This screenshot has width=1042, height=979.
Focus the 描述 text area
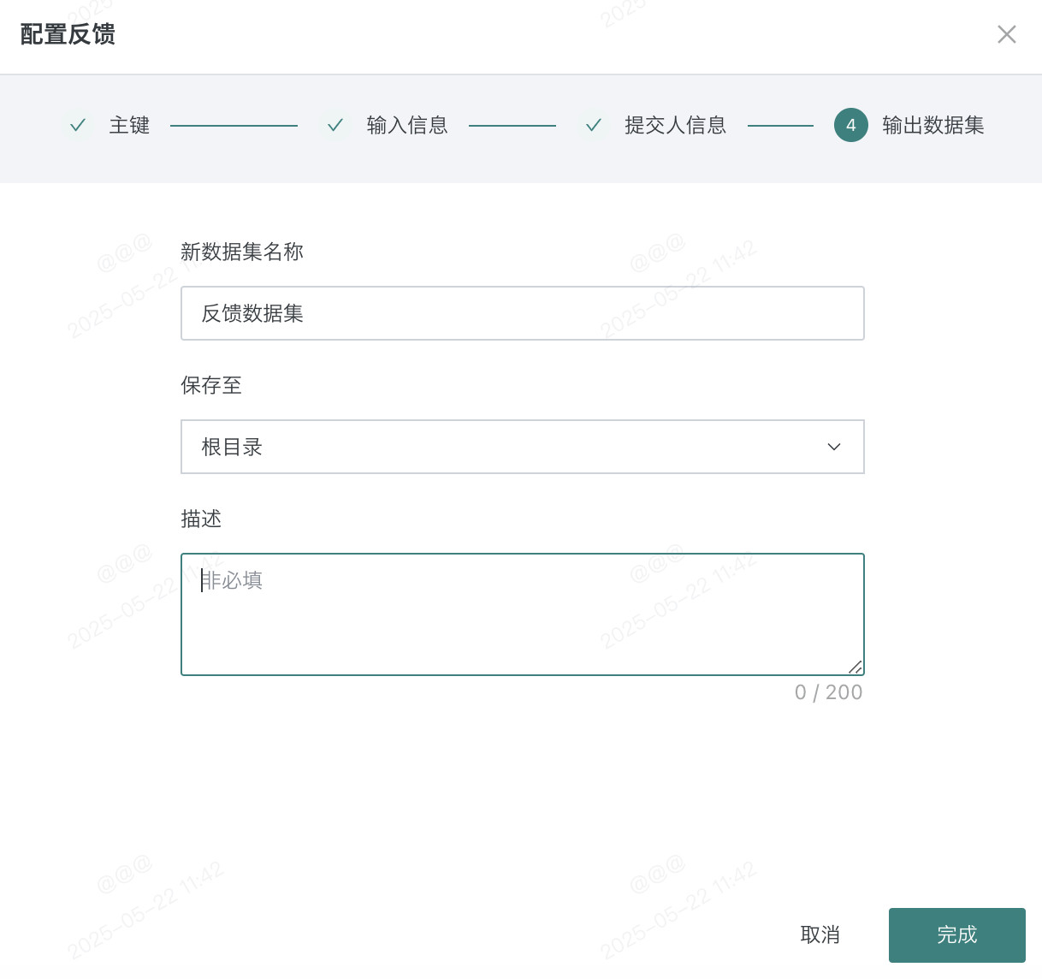click(523, 614)
